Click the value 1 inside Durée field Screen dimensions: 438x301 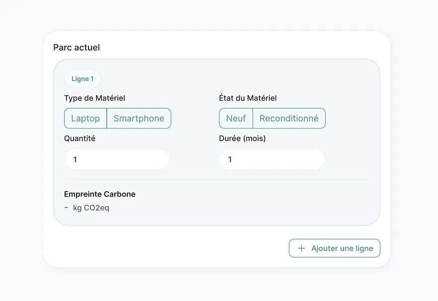pos(230,159)
